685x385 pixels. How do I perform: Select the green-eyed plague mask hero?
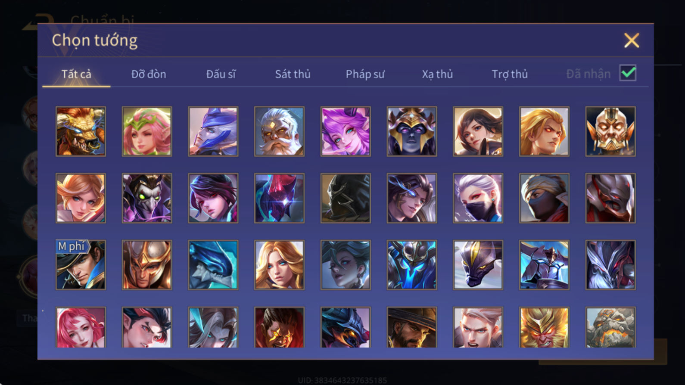coord(147,198)
